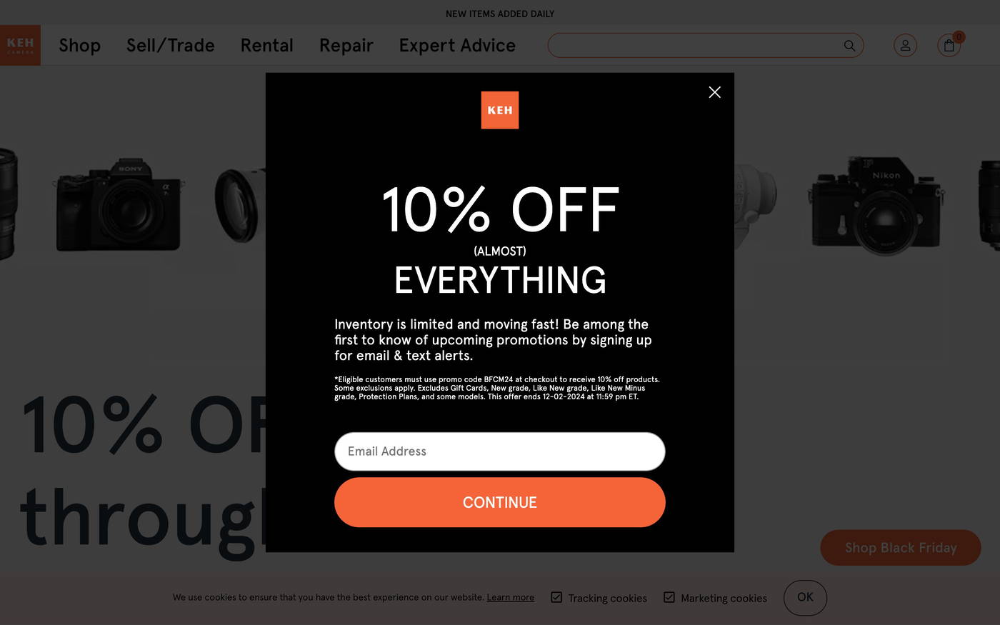Focus the Email Address field

click(500, 451)
